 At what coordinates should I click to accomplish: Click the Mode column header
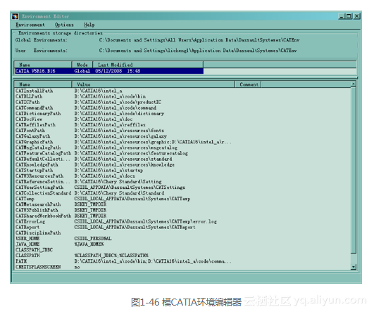(82, 65)
